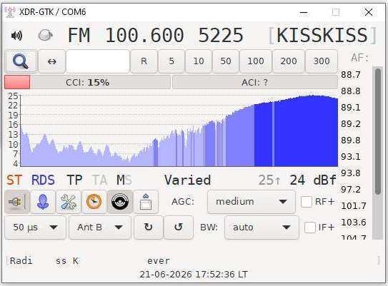
Task: Mute audio with the speaker icon
Action: click(x=17, y=36)
